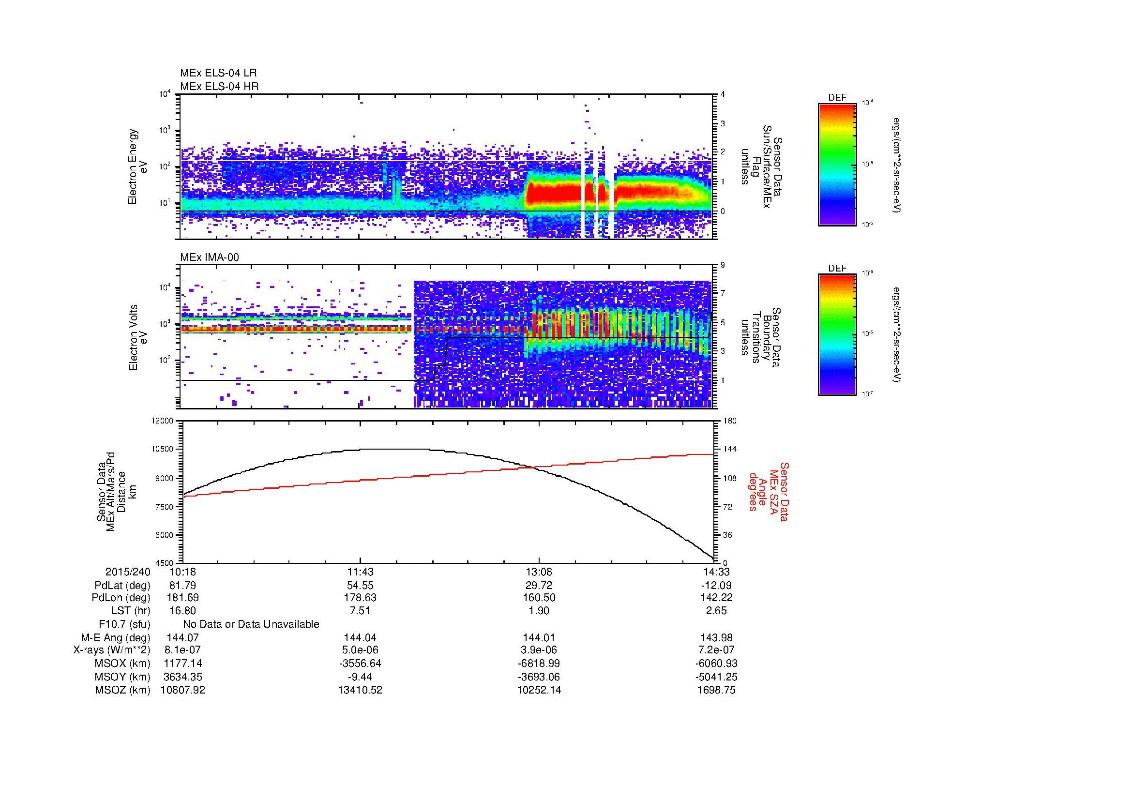The image size is (1132, 800).
Task: Click the 'MSOY (km)' row label
Action: (122, 677)
